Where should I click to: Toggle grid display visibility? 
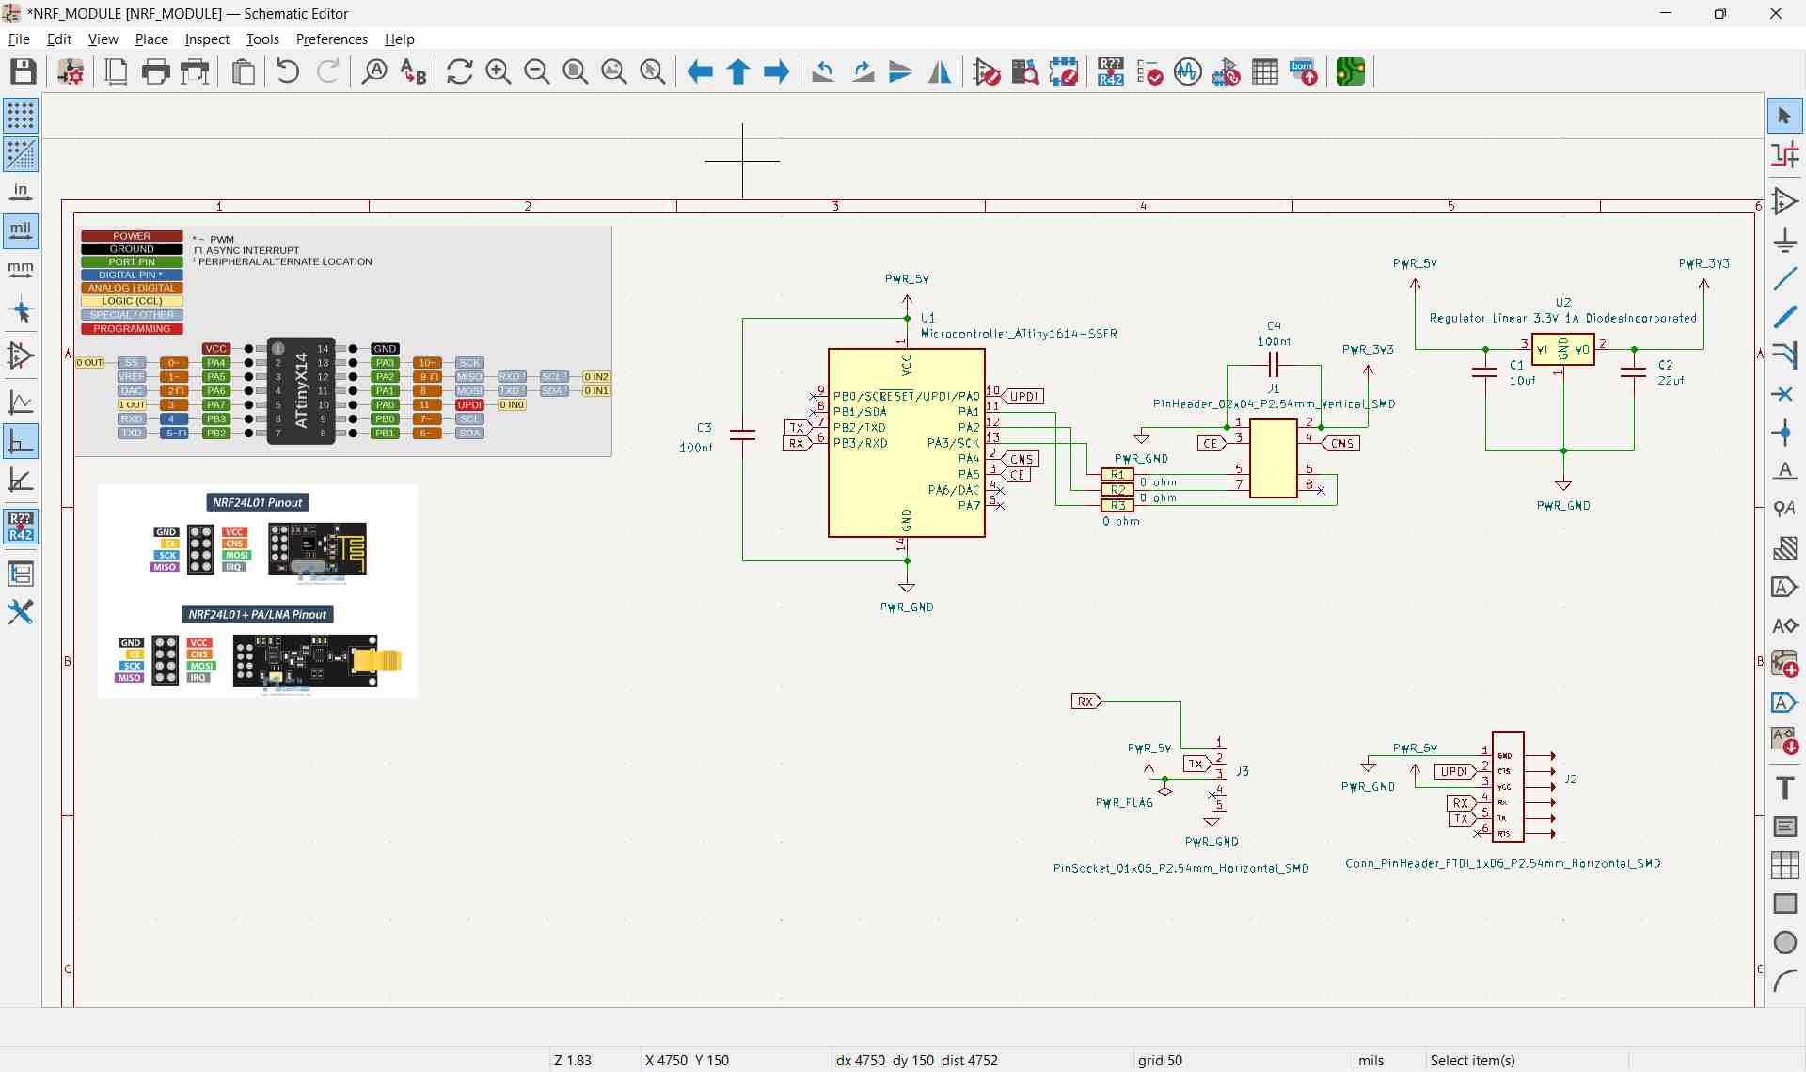(21, 116)
